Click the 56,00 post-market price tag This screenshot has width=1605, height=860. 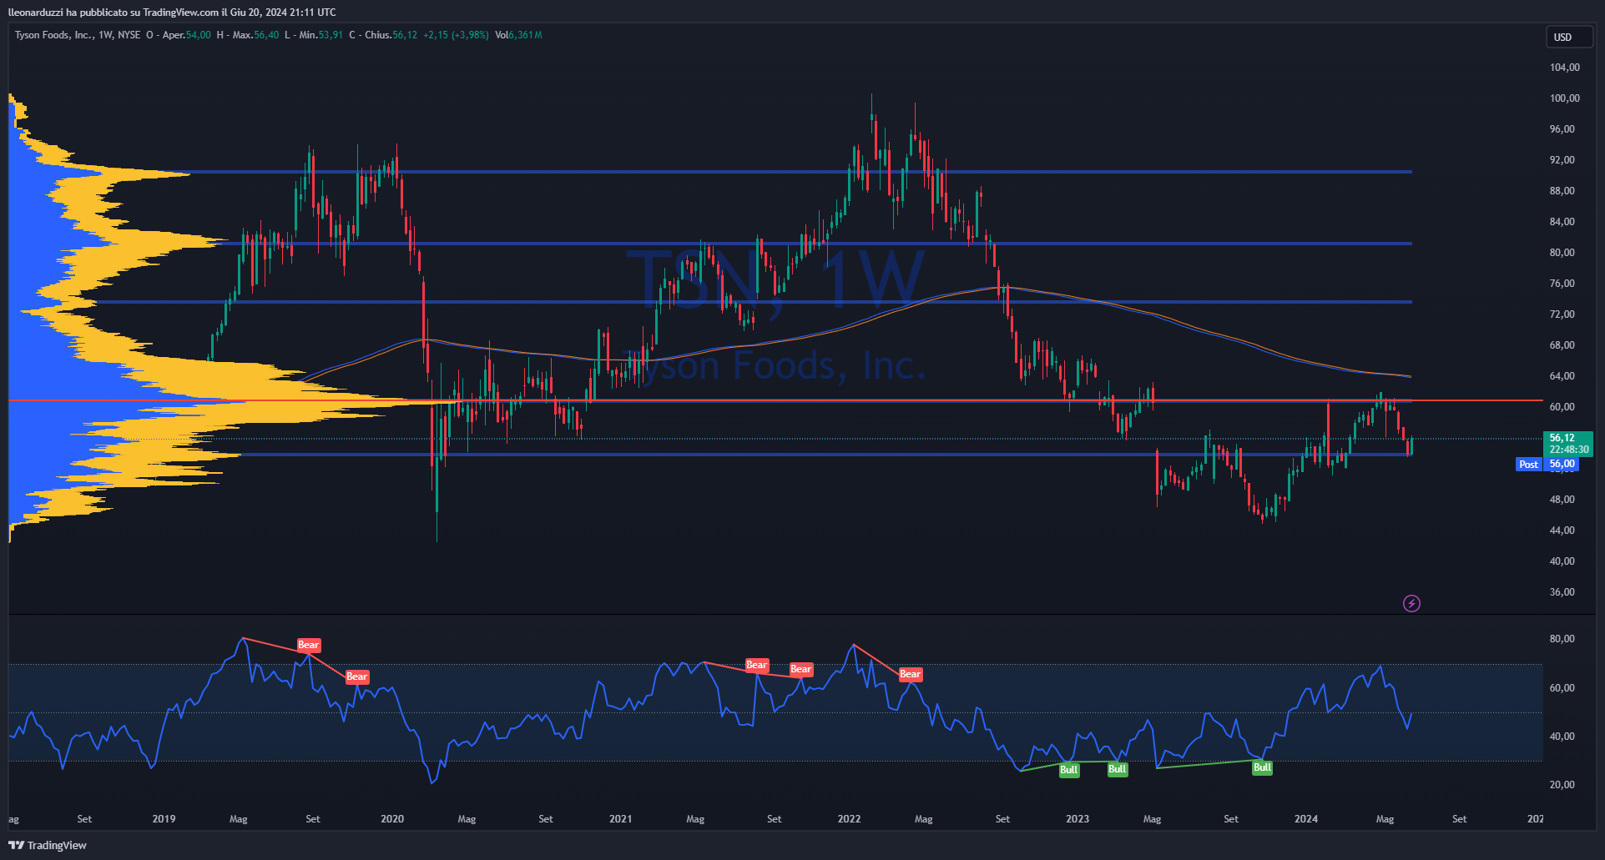pos(1562,465)
